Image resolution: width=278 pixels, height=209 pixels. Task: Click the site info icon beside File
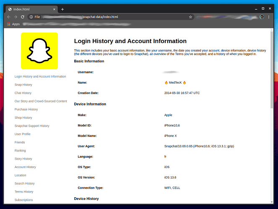coord(31,17)
